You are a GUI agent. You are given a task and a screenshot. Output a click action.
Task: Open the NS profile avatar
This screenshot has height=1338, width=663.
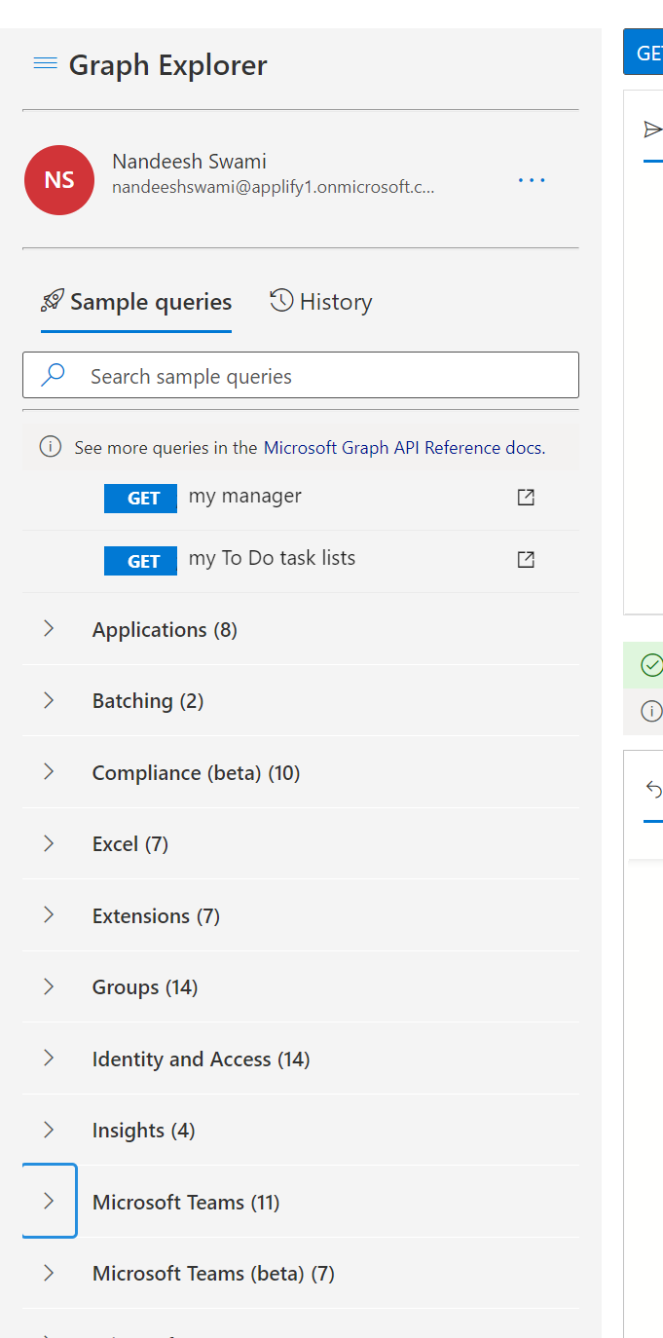(59, 180)
